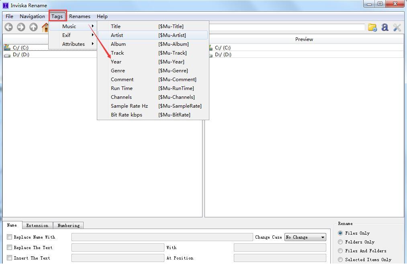Enable the Replace Name With checkbox
Screen dimensions: 407x274
point(10,237)
